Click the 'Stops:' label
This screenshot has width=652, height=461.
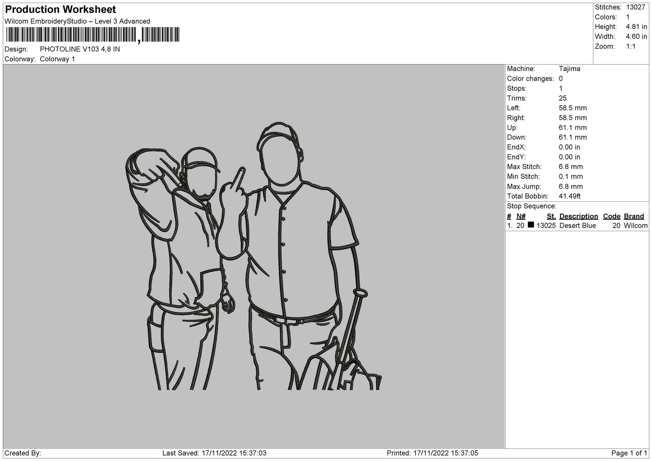pos(517,88)
